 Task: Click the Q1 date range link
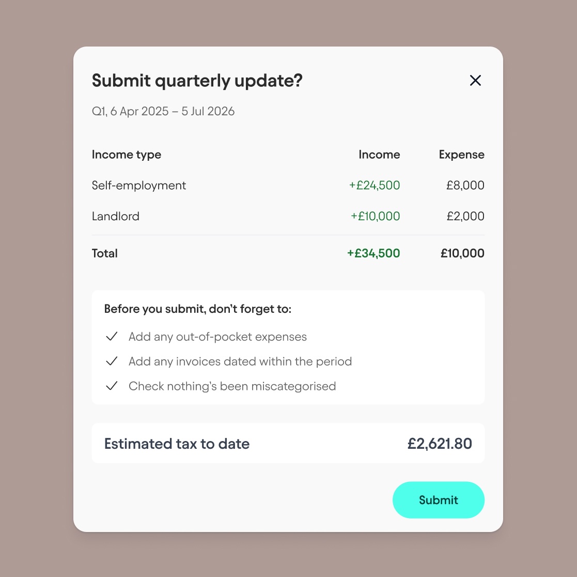163,111
